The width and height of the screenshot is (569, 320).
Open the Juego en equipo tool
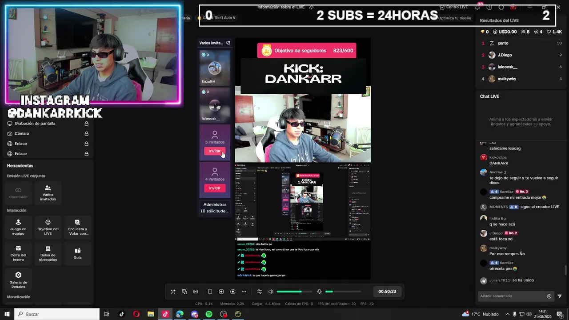click(x=18, y=227)
